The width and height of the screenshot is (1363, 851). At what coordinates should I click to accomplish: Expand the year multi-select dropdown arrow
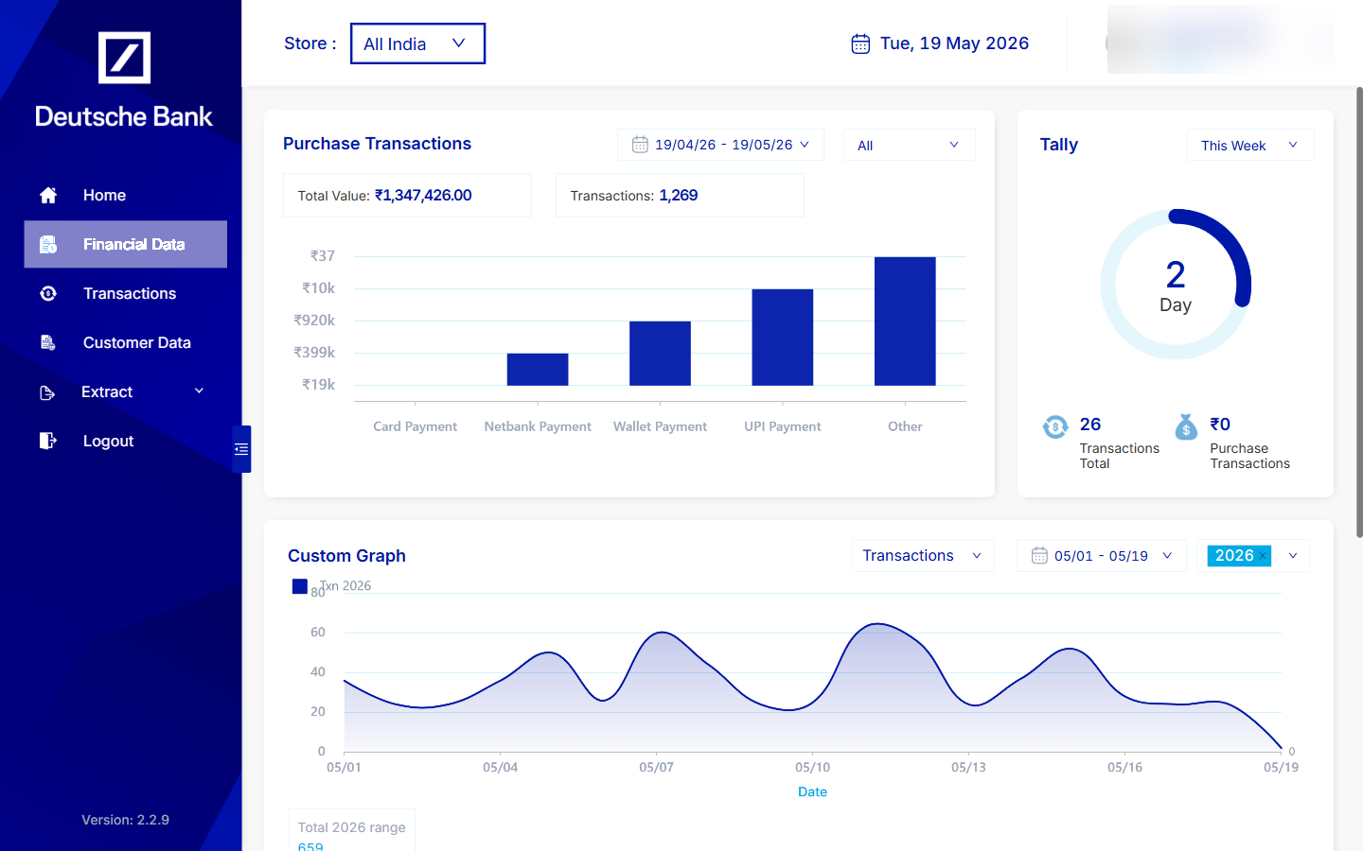pos(1293,556)
